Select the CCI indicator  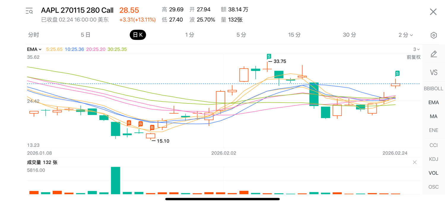click(x=433, y=145)
